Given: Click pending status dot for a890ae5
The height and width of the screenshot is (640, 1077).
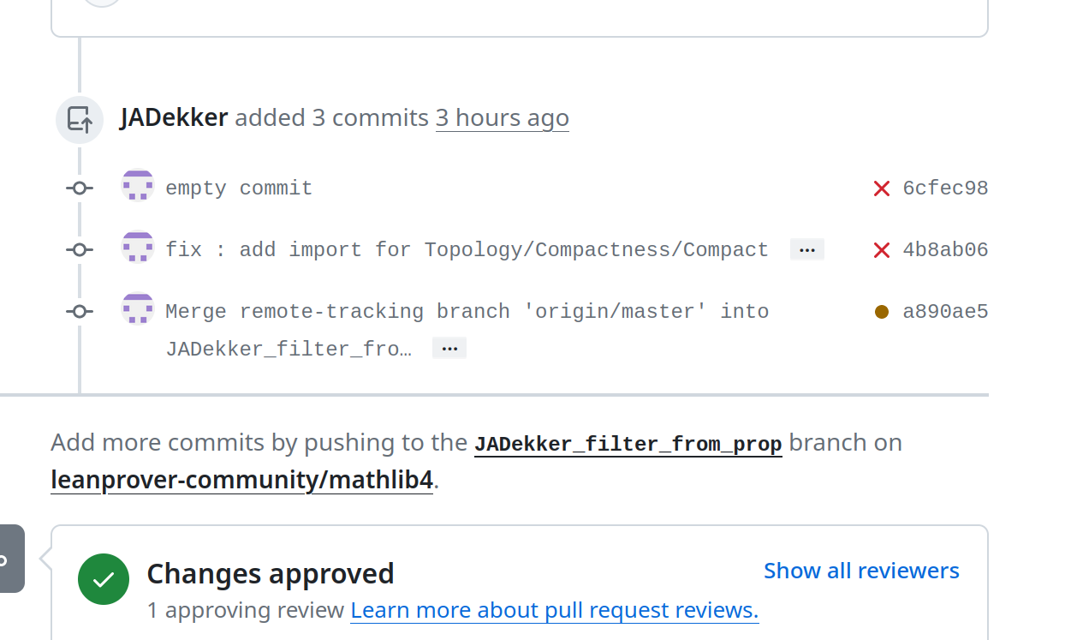Looking at the screenshot, I should point(882,312).
